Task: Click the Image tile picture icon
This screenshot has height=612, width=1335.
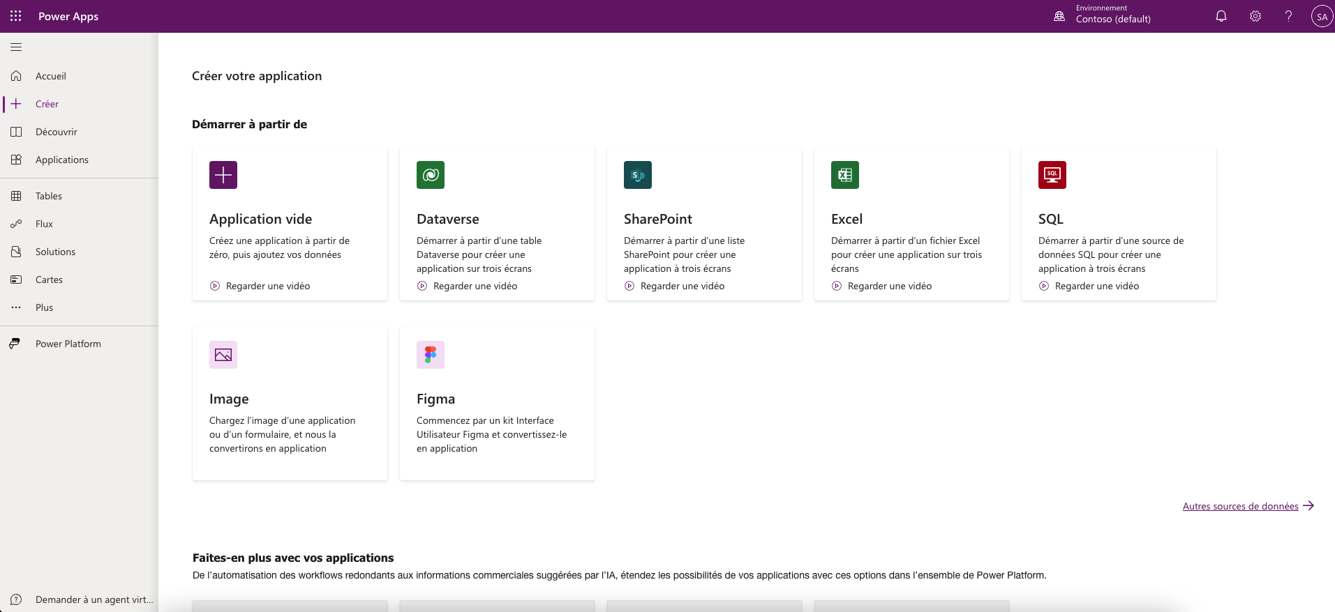Action: coord(223,355)
